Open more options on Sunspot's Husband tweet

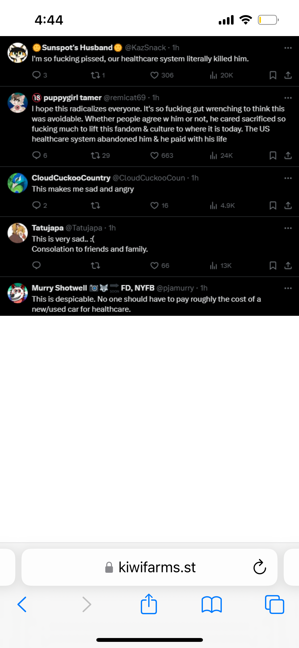288,48
